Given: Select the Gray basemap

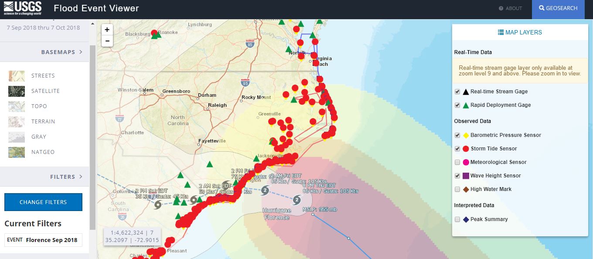Looking at the screenshot, I should click(16, 136).
